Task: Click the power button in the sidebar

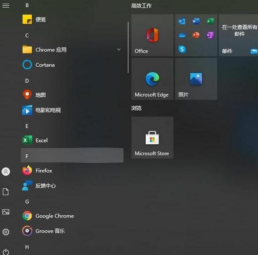Action: click(x=6, y=252)
